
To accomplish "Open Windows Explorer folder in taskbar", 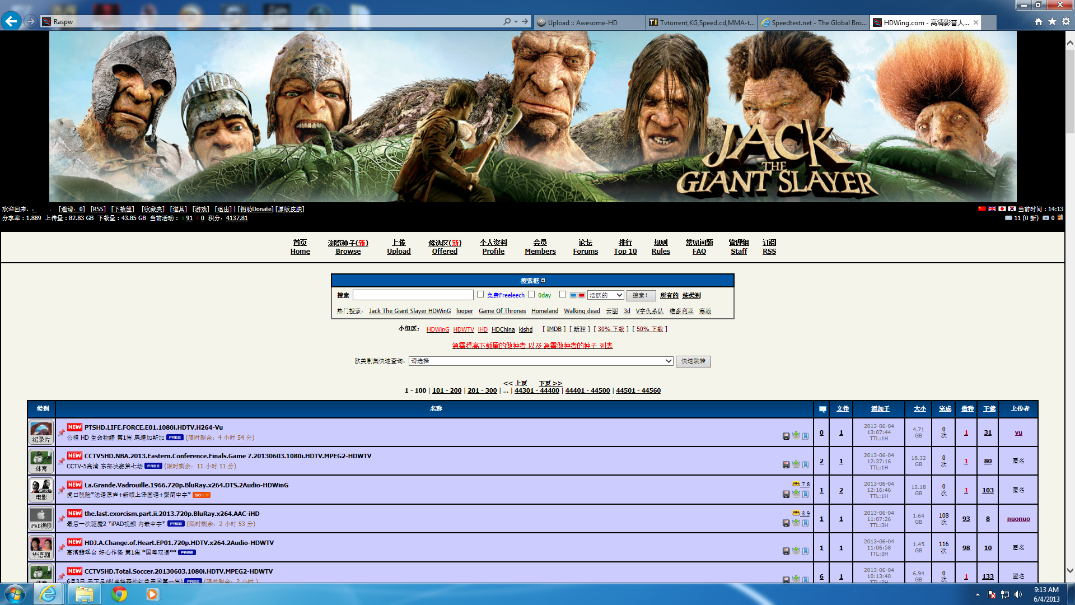I will (x=84, y=594).
